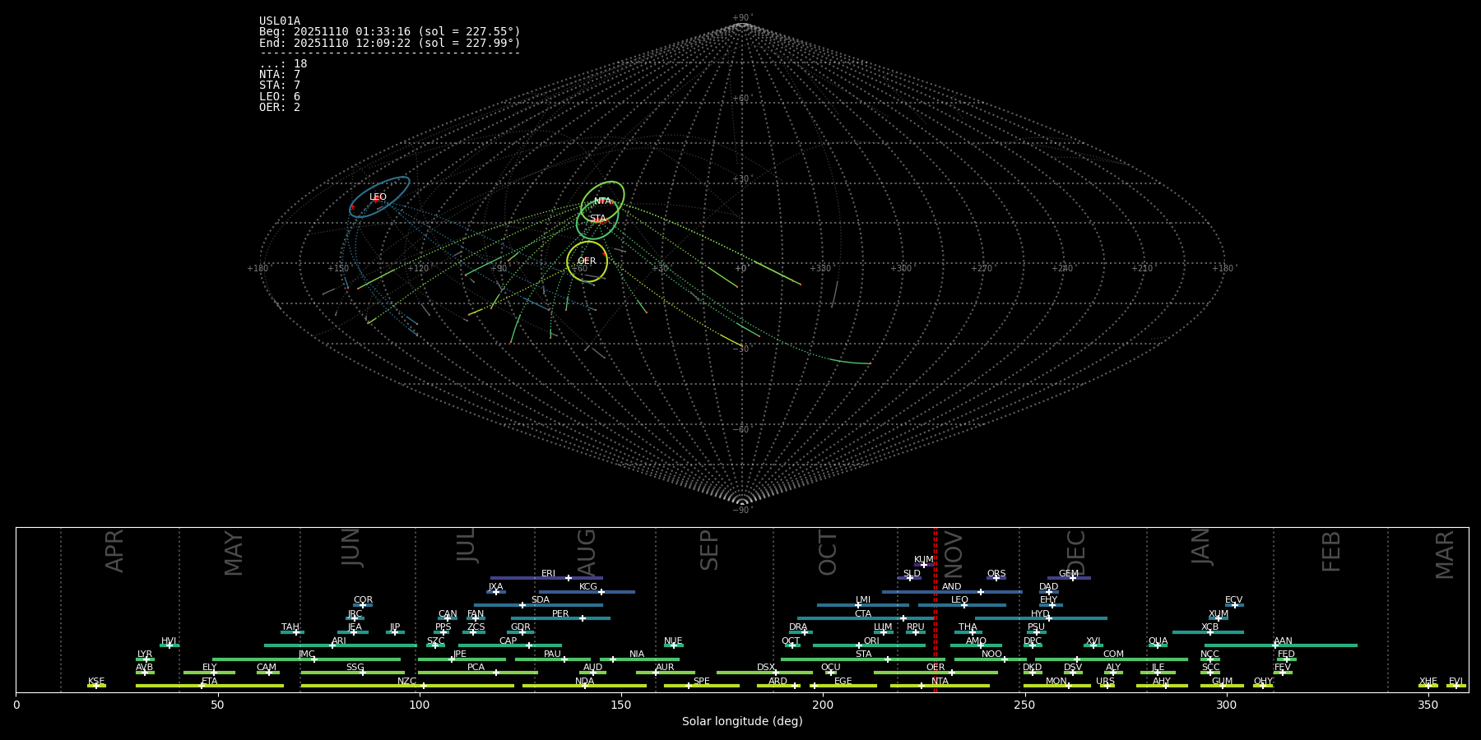
Task: Click the GEM shower label in timeline
Action: 1068,574
